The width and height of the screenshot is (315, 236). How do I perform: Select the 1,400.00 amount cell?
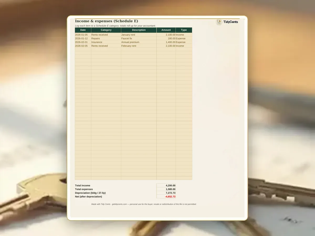tap(166, 42)
